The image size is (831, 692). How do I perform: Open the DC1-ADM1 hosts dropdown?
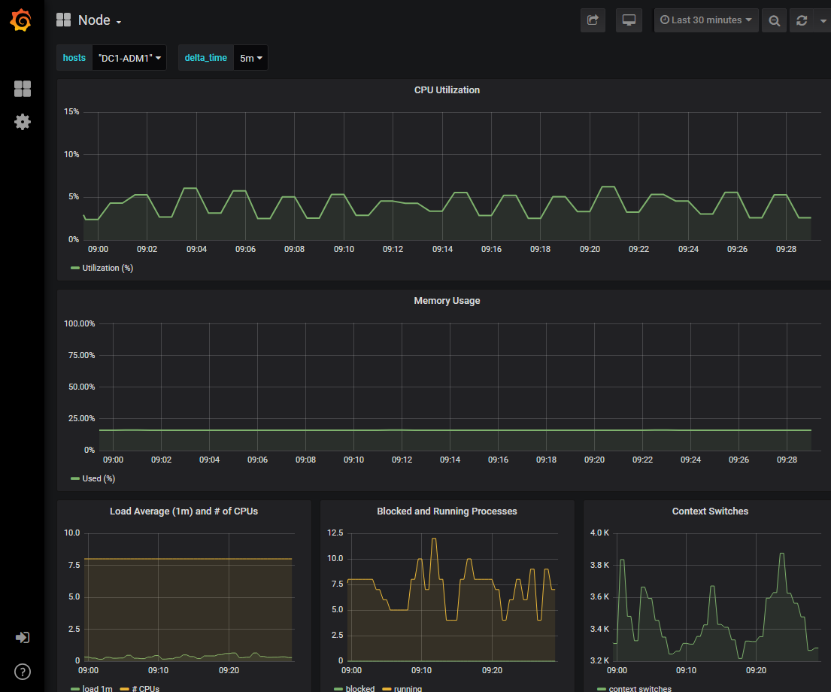click(x=129, y=57)
